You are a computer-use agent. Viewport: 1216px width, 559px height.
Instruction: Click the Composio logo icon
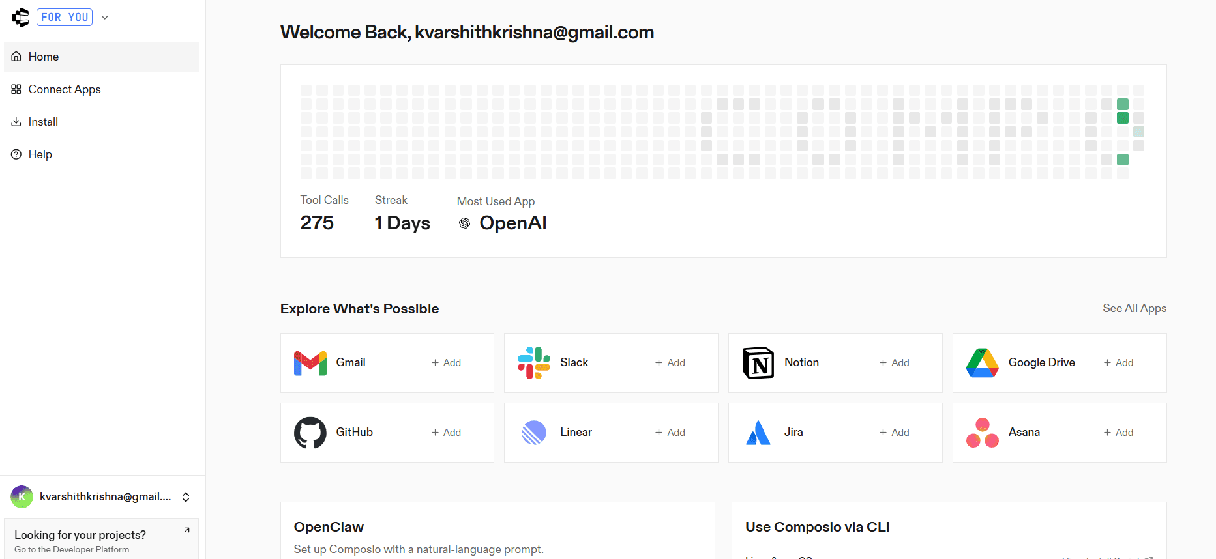click(x=20, y=18)
